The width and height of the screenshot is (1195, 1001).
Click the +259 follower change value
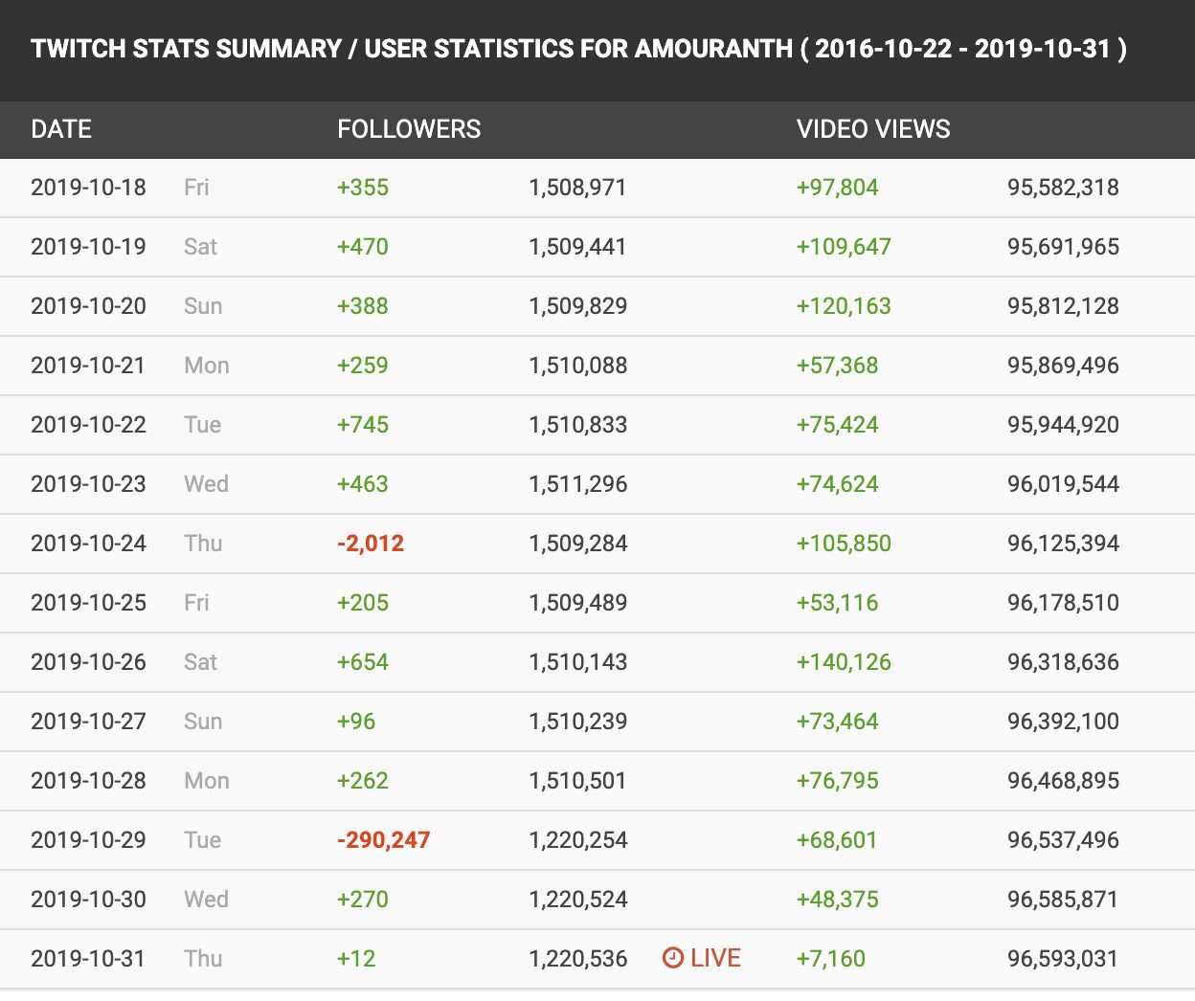click(363, 366)
